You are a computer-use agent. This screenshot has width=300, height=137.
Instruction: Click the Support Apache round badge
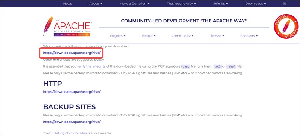[286, 26]
